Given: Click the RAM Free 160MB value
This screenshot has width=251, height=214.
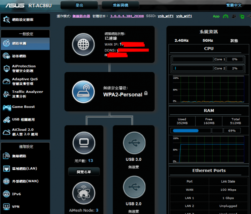Looking at the screenshot, I should pyautogui.click(x=209, y=123).
